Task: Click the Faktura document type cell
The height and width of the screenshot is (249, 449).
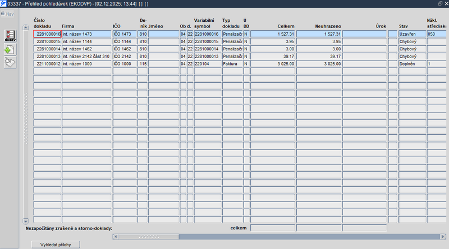Action: pyautogui.click(x=232, y=64)
